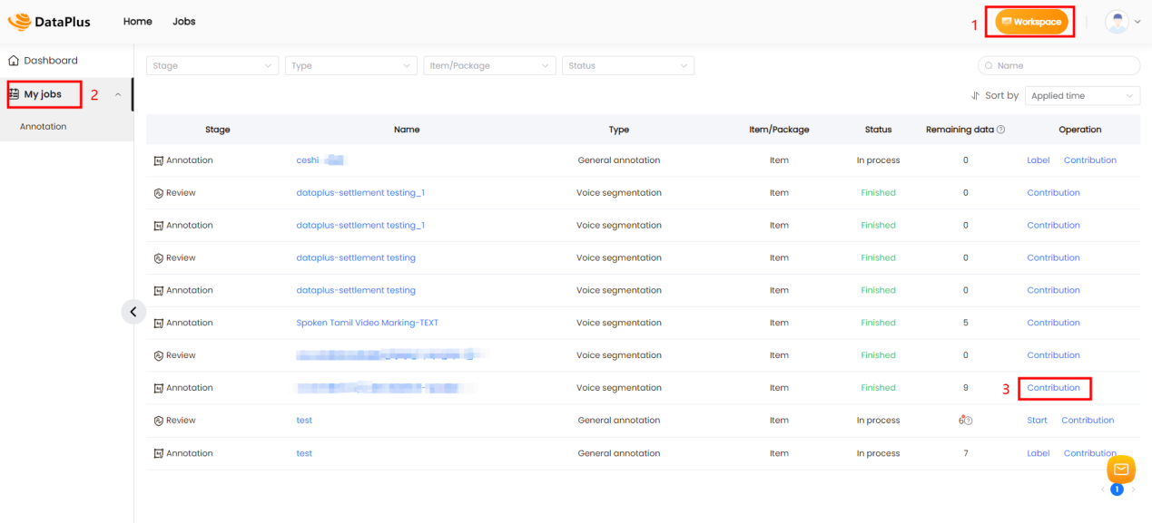Open the ceshi job link
This screenshot has width=1152, height=523.
click(308, 160)
